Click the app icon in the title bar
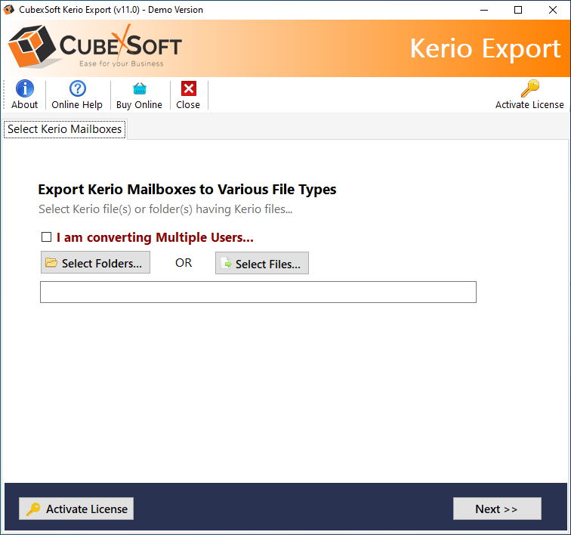This screenshot has width=571, height=535. 9,10
